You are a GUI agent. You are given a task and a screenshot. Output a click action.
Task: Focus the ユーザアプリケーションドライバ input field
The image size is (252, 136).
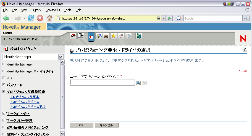(102, 83)
